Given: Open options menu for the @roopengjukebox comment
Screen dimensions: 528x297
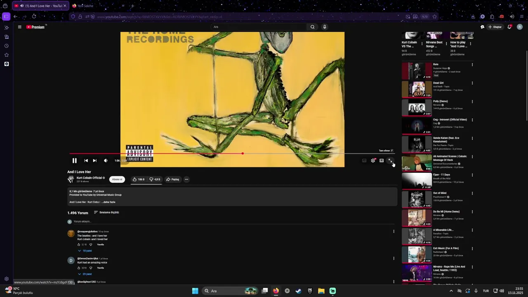Looking at the screenshot, I should [394, 231].
